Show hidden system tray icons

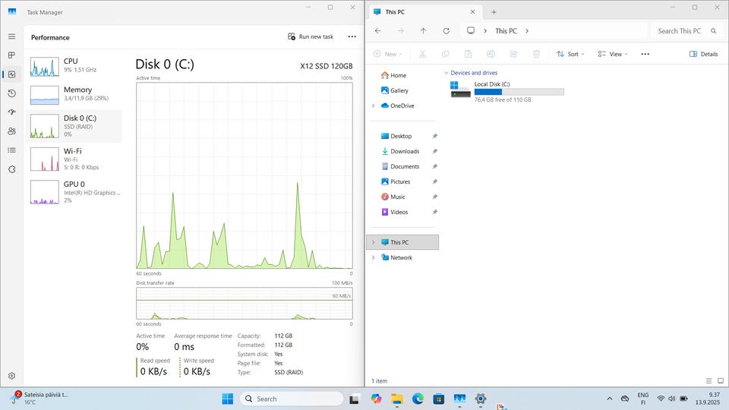coord(610,399)
